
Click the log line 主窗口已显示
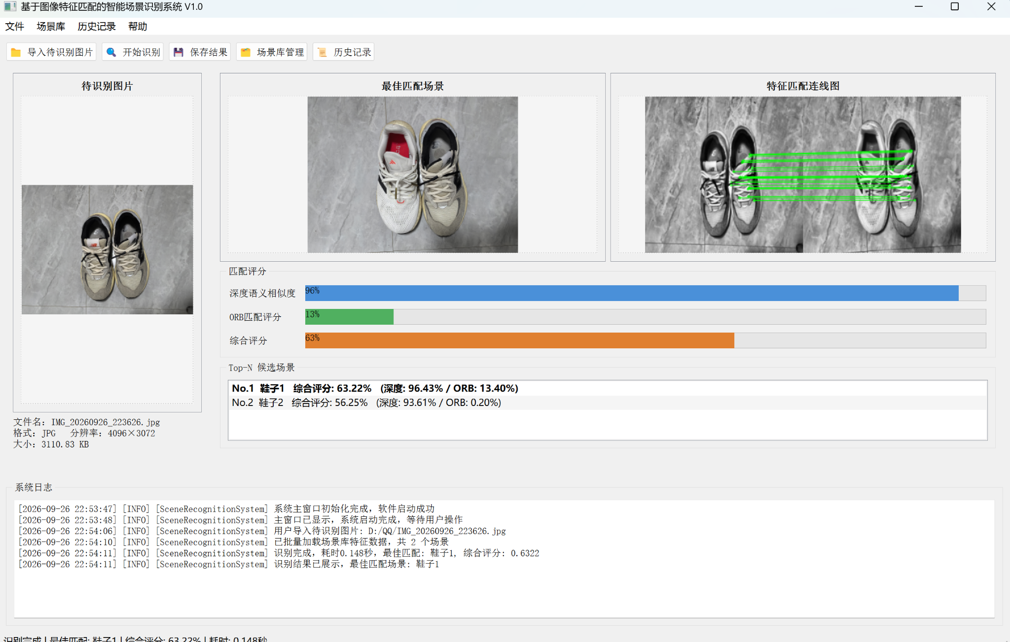[240, 520]
